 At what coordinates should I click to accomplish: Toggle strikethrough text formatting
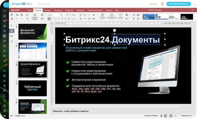coord(59,19)
